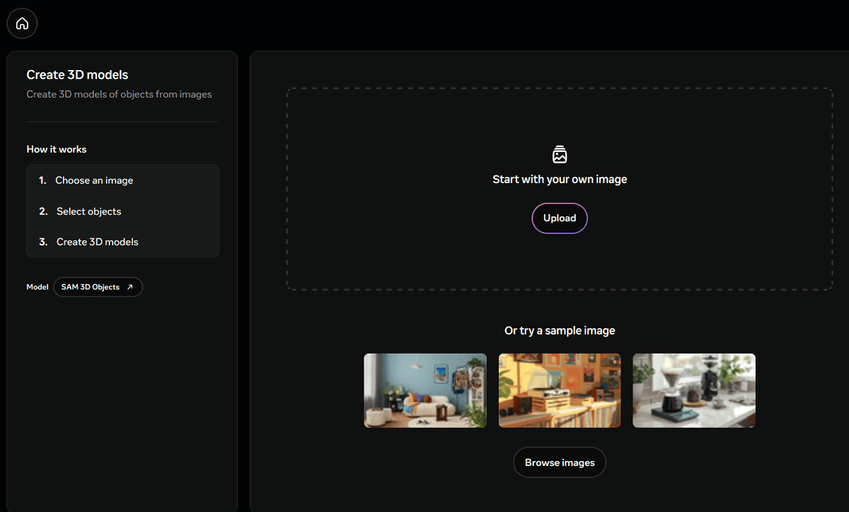This screenshot has width=849, height=512.
Task: Click the external-link arrow on SAM 3D Objects
Action: tap(129, 287)
